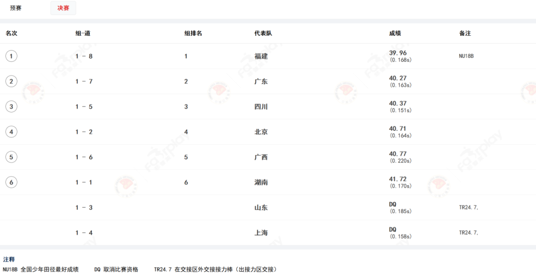Open the 广东 team entry
The height and width of the screenshot is (275, 536).
pyautogui.click(x=261, y=82)
